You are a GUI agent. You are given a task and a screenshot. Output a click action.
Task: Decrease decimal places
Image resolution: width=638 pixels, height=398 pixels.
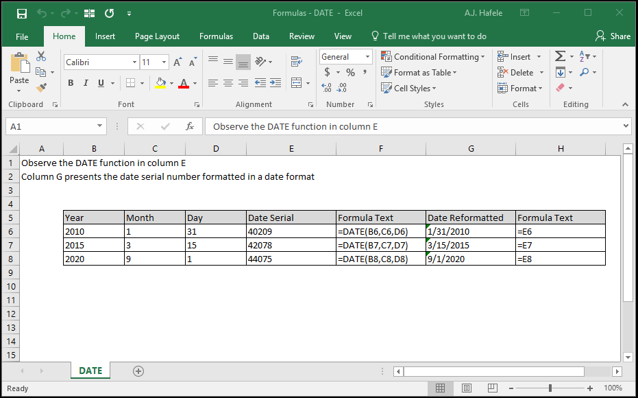342,88
